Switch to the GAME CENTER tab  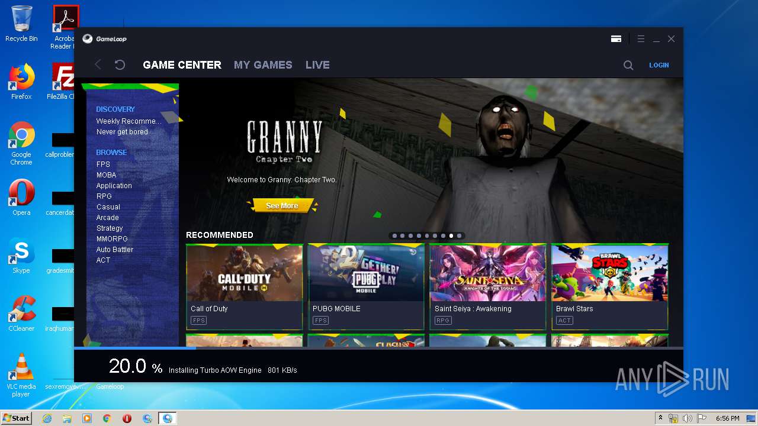click(x=182, y=65)
